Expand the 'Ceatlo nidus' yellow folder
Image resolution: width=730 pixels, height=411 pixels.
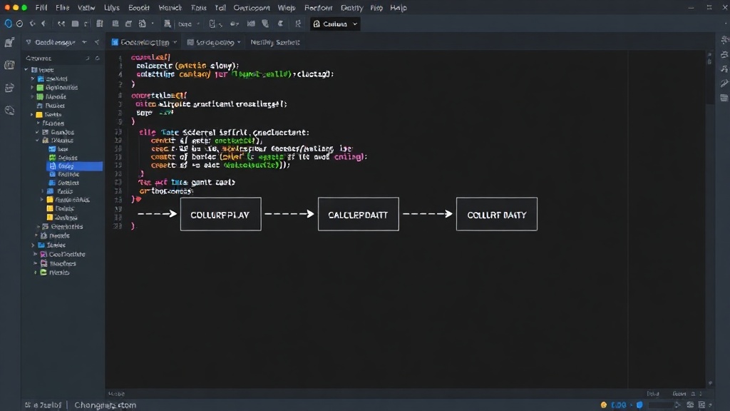(x=42, y=200)
